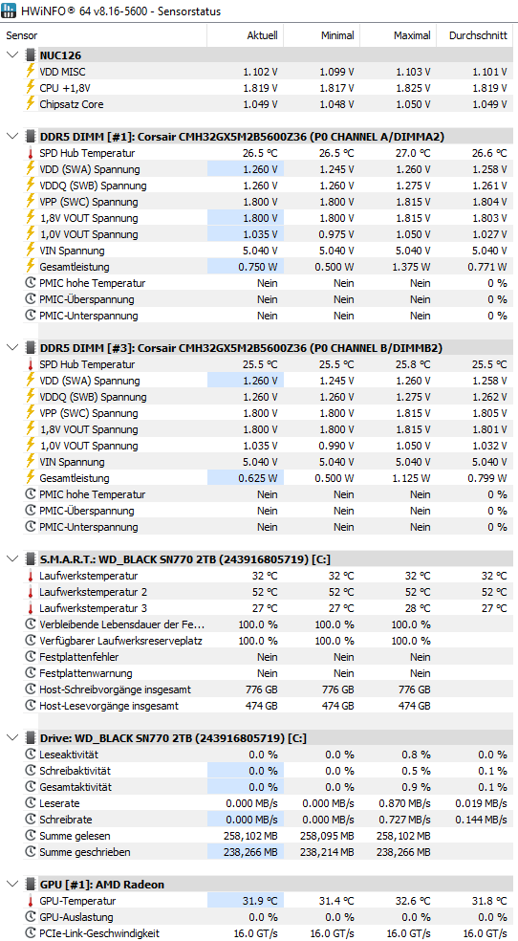
Task: Collapse the GPU [#1] AMD Radeon group
Action: click(12, 884)
